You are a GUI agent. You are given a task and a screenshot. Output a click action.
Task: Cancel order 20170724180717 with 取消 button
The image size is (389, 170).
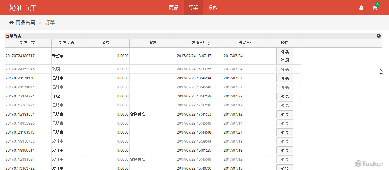pos(285,60)
